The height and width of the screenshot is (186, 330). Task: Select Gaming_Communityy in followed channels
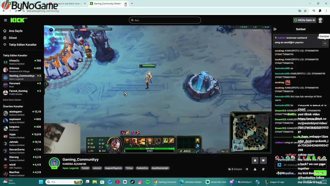coord(22,77)
